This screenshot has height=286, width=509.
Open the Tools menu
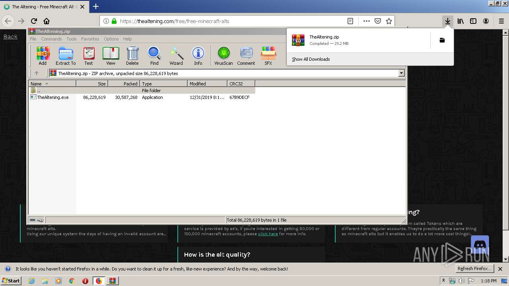(72, 39)
